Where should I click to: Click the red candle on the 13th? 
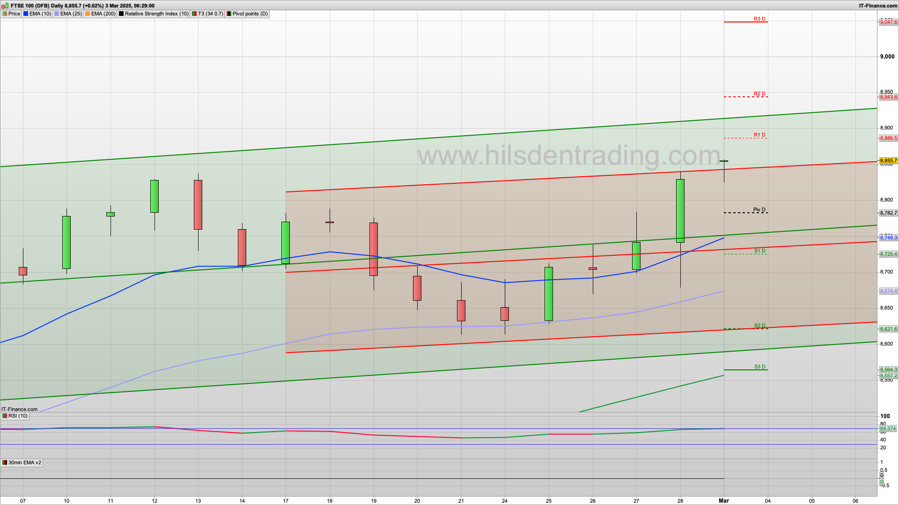point(198,205)
